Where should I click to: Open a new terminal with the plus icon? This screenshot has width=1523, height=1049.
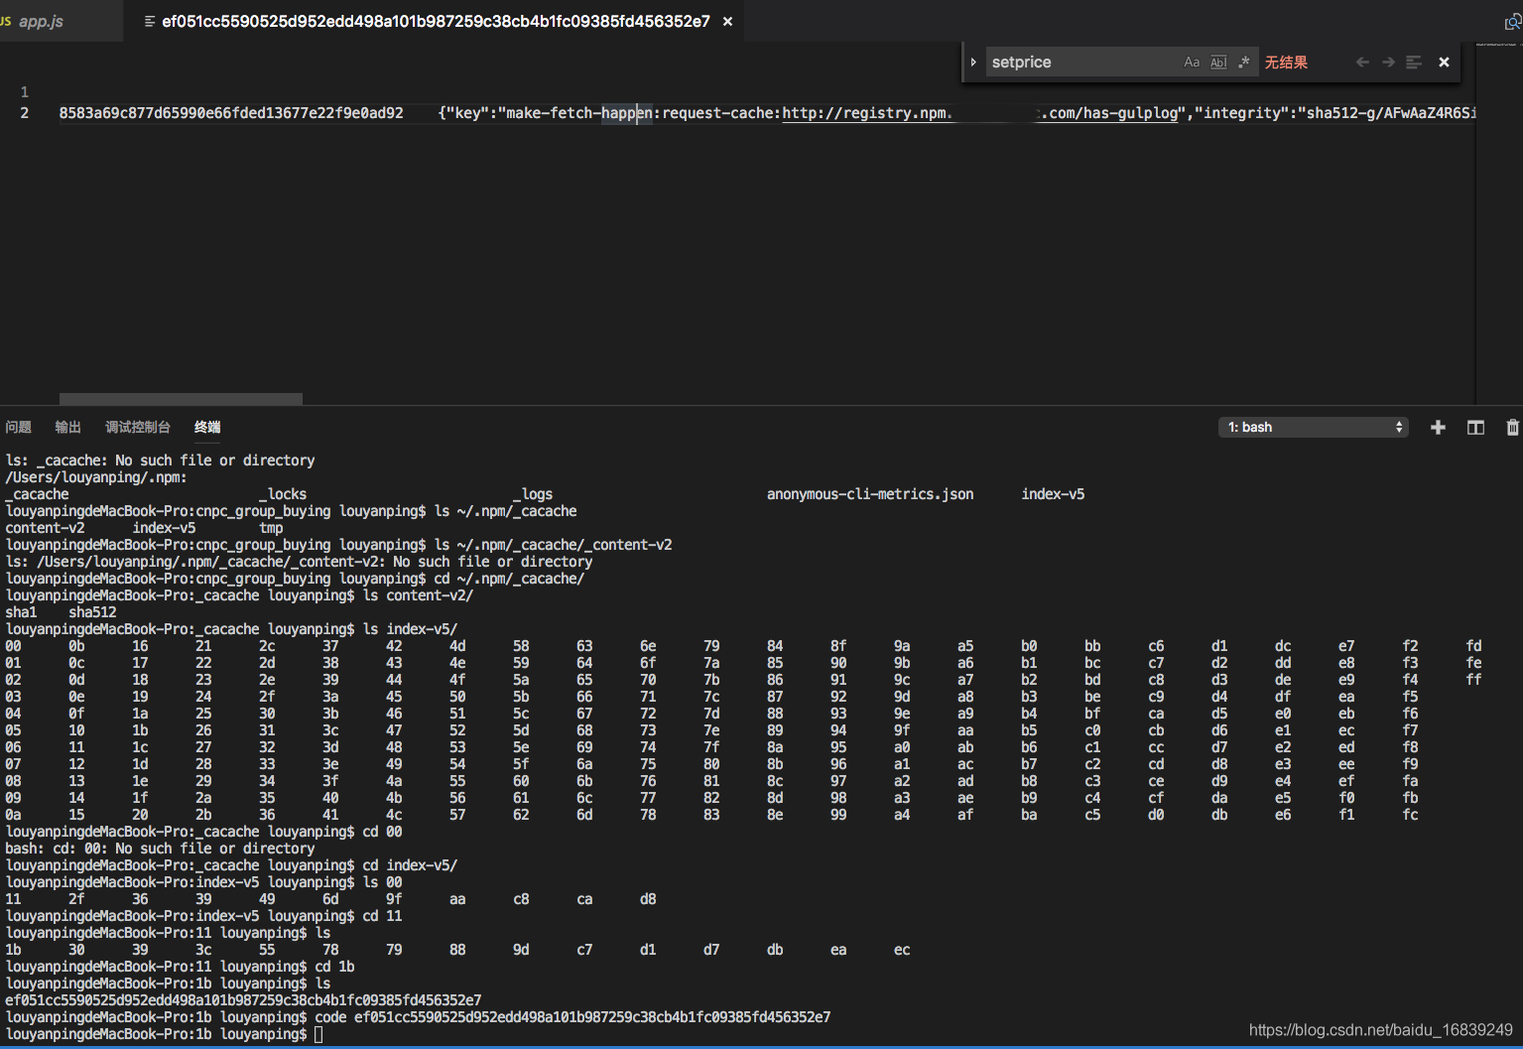click(x=1438, y=427)
